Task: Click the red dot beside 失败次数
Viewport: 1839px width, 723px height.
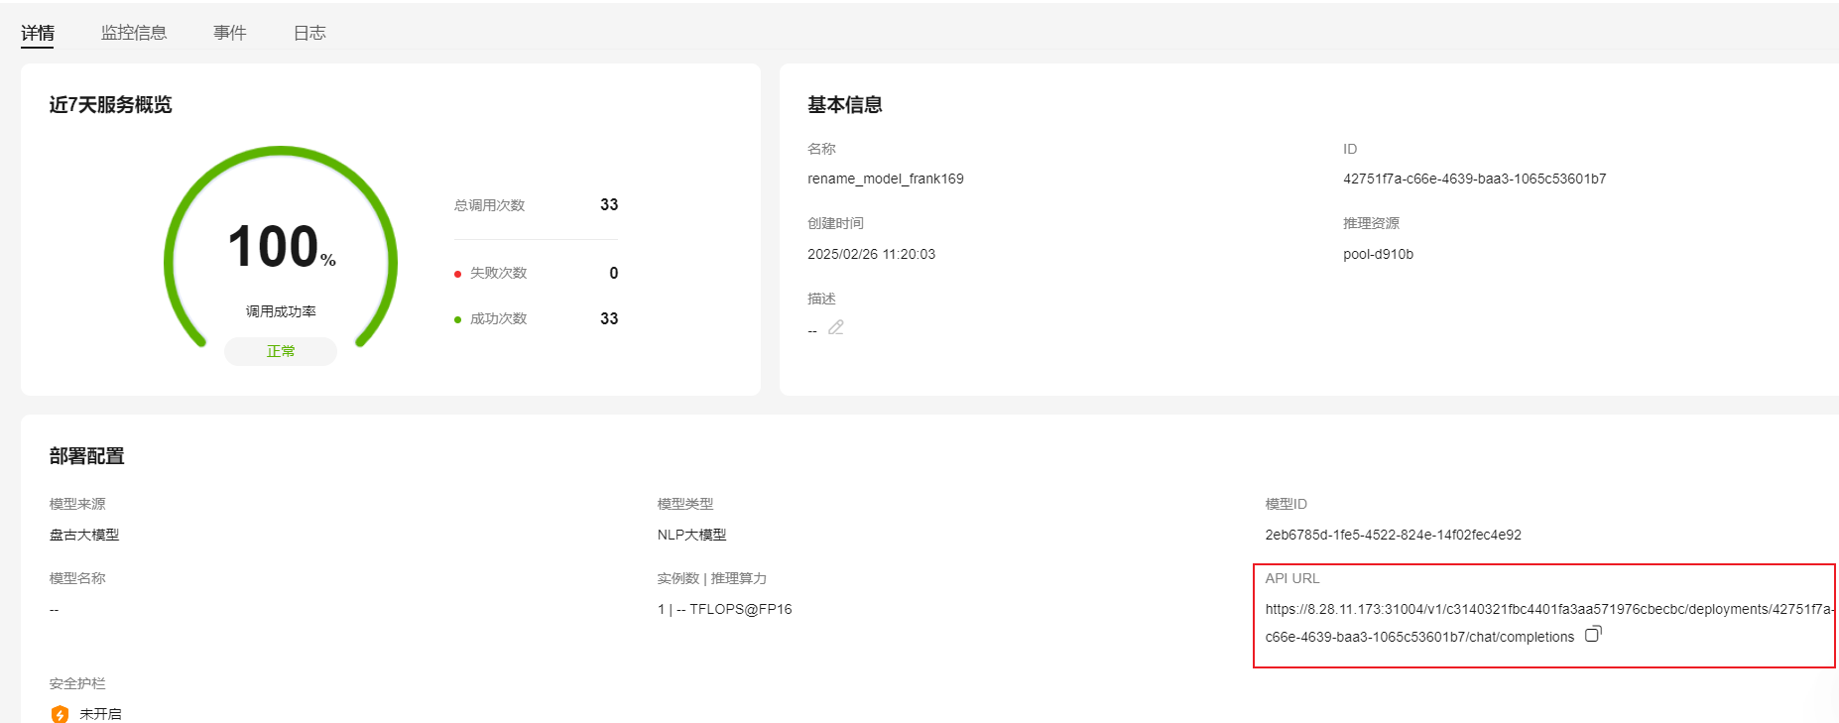Action: click(457, 274)
